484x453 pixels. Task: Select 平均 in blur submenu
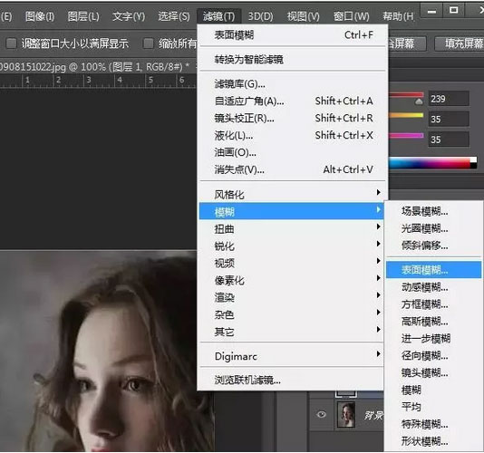[x=433, y=407]
